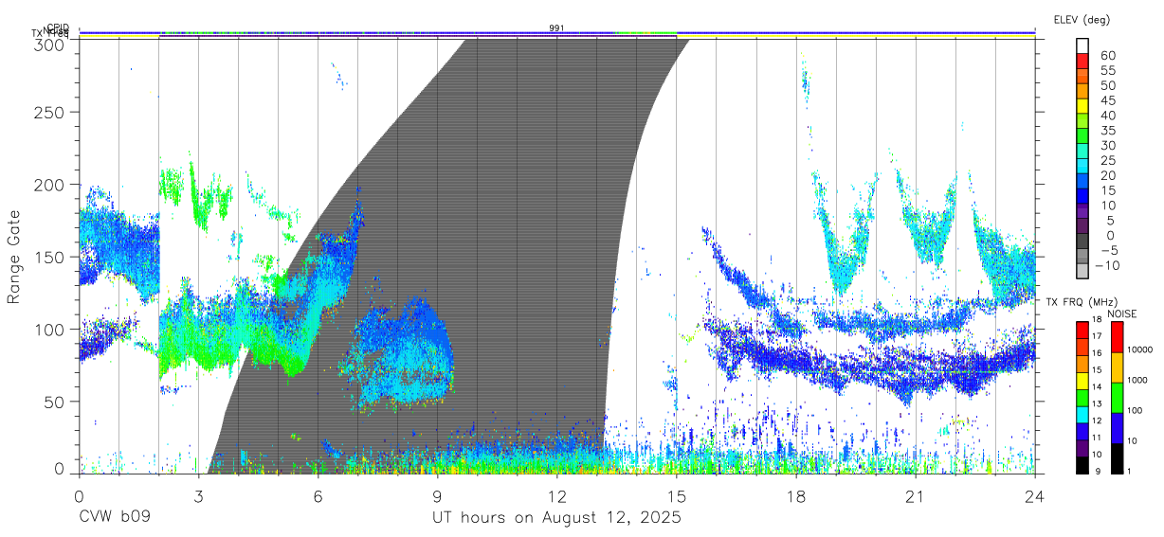This screenshot has width=1164, height=537.
Task: Click the 'UT hours on August 12, 2025' axis title
Action: (x=556, y=518)
